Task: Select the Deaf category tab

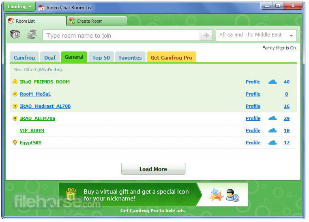Action: pos(50,58)
